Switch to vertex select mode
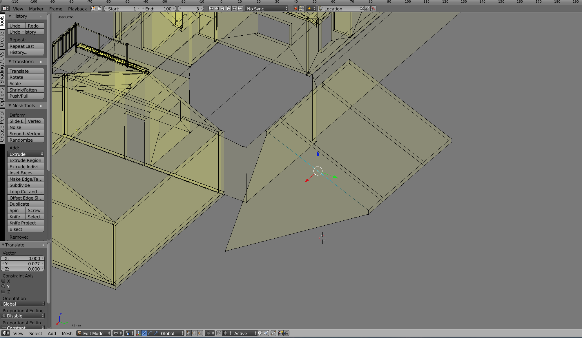 189,333
